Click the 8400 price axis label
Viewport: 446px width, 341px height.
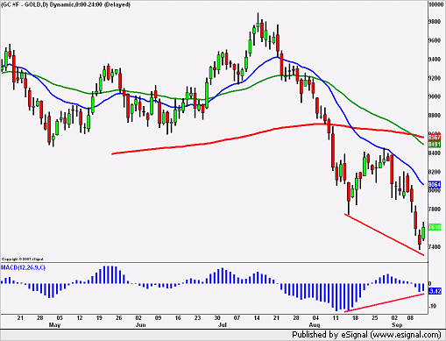[435, 153]
